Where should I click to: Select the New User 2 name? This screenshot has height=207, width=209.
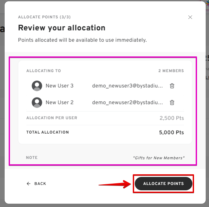pyautogui.click(x=60, y=102)
